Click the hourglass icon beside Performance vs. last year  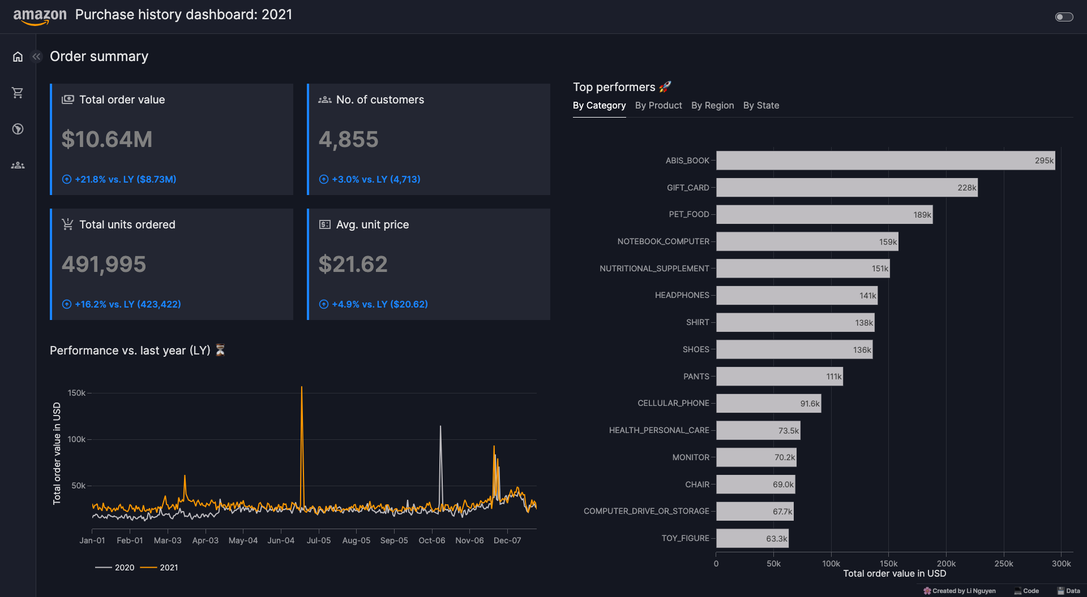click(x=221, y=350)
